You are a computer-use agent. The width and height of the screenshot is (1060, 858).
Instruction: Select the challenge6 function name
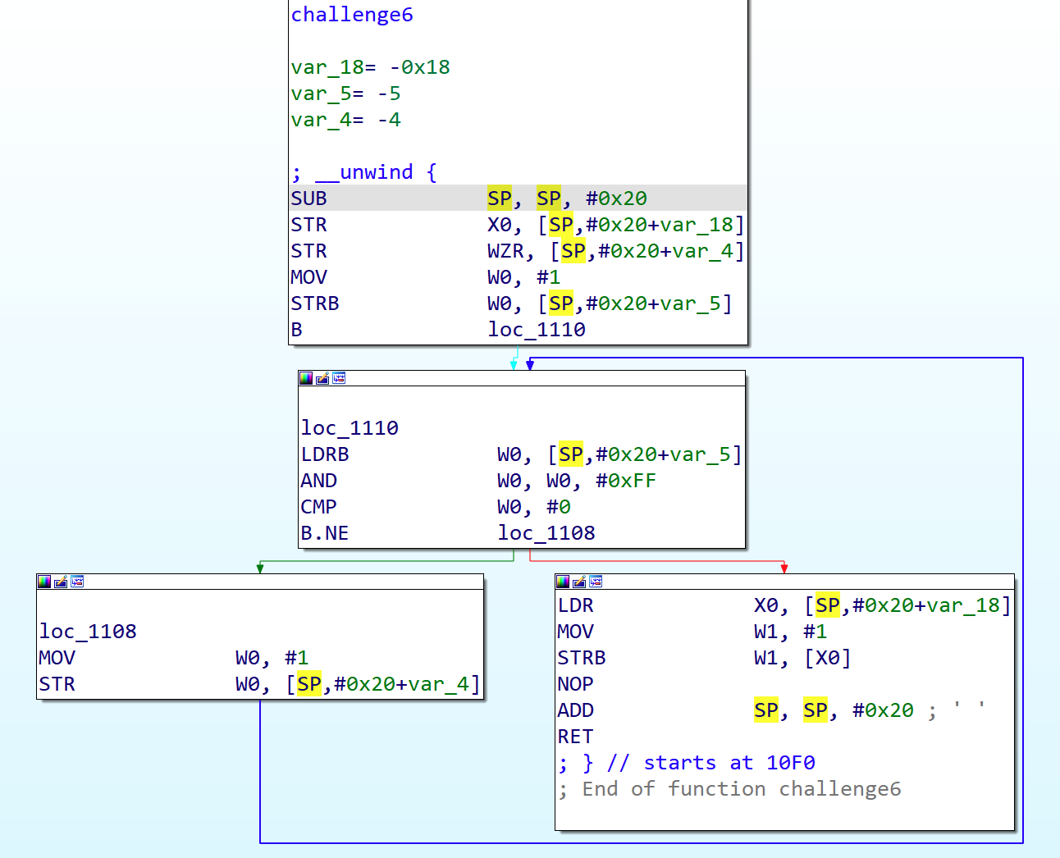(x=352, y=15)
